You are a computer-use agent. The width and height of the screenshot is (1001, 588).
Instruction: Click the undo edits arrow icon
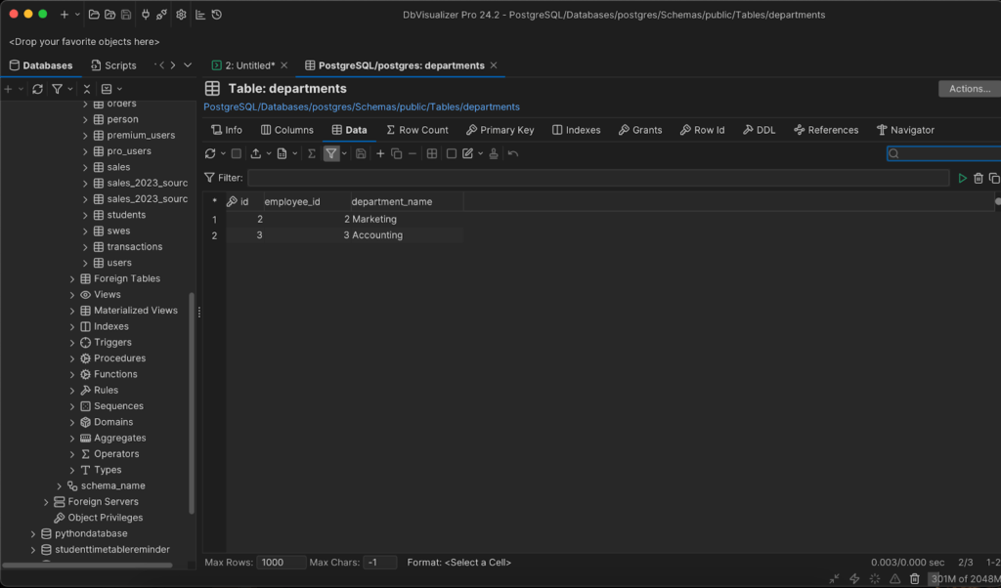click(513, 153)
